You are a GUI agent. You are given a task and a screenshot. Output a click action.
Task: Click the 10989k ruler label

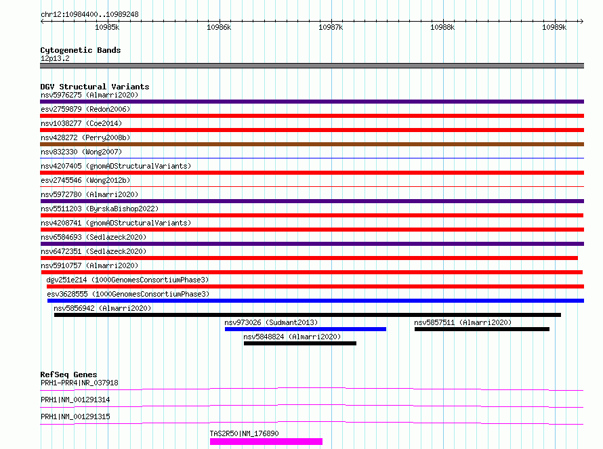(x=554, y=27)
